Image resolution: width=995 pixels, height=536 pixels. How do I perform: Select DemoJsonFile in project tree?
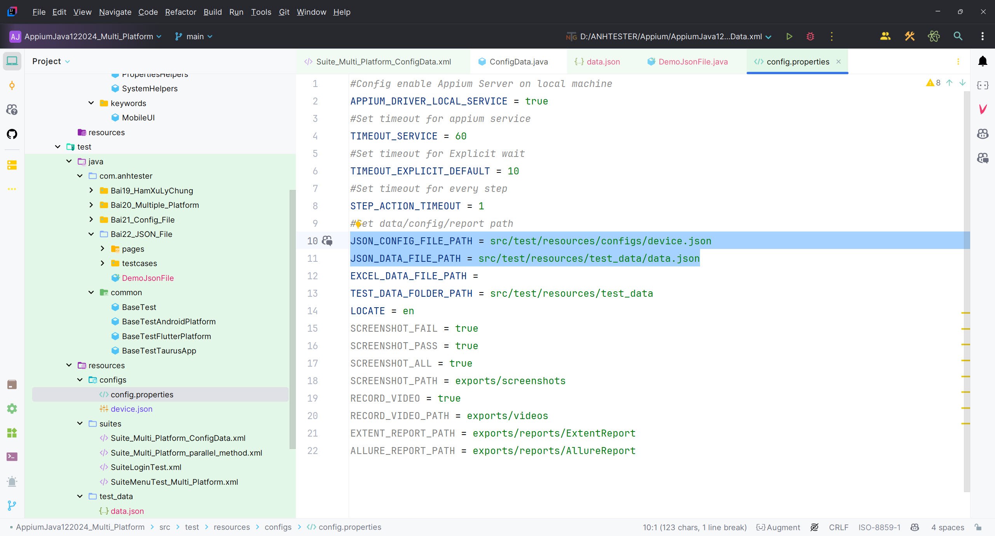(x=148, y=278)
